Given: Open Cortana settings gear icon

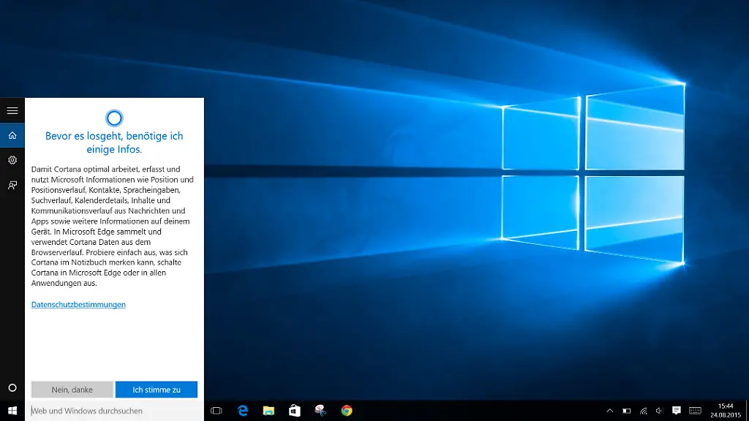Looking at the screenshot, I should (12, 160).
